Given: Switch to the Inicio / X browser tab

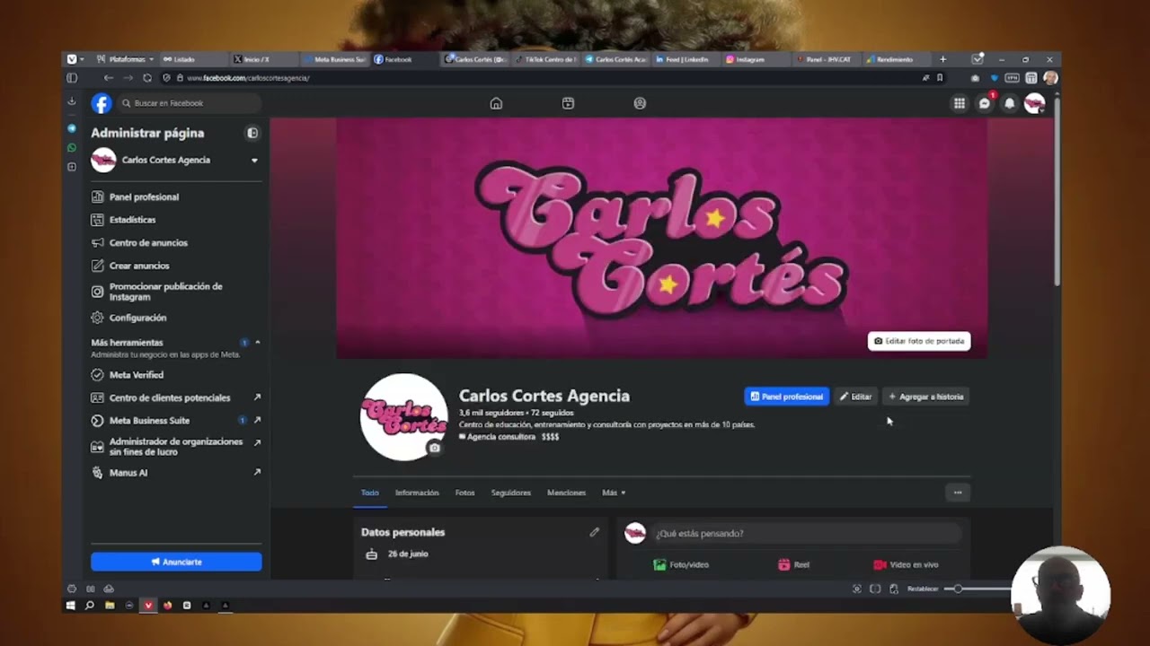Looking at the screenshot, I should (x=263, y=59).
